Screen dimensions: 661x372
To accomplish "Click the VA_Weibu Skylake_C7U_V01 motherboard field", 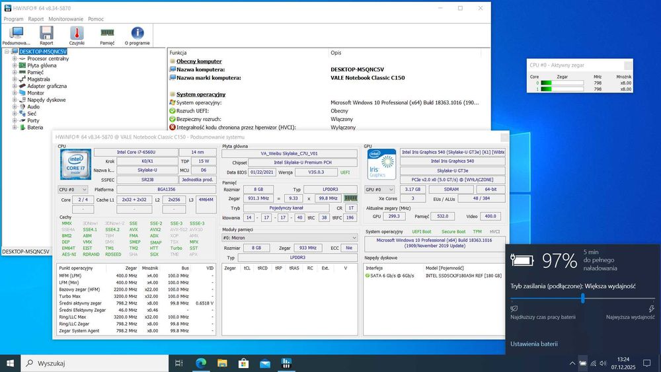I will point(290,153).
